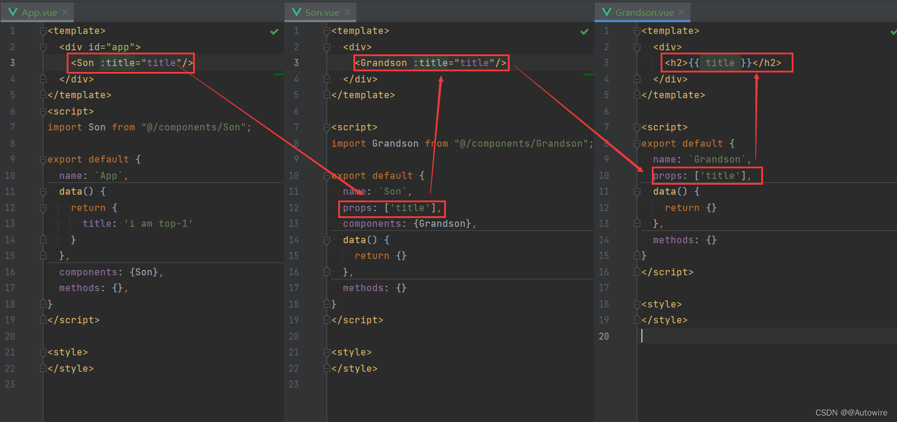Image resolution: width=897 pixels, height=422 pixels.
Task: Click the <Grandson :title="title"/> code in Son.vue
Action: click(x=431, y=63)
